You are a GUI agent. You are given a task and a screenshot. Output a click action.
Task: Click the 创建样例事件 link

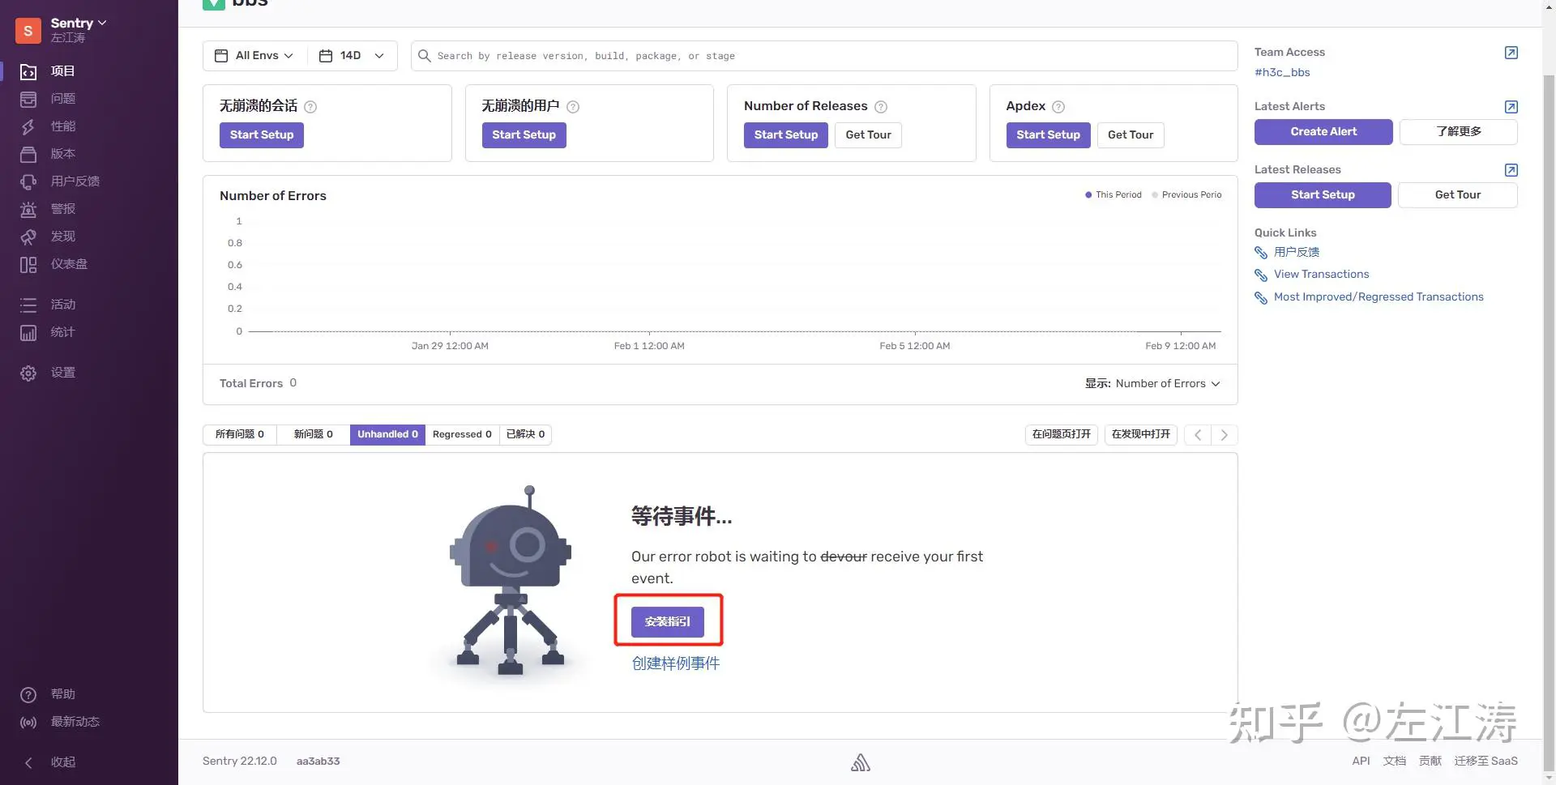click(675, 663)
